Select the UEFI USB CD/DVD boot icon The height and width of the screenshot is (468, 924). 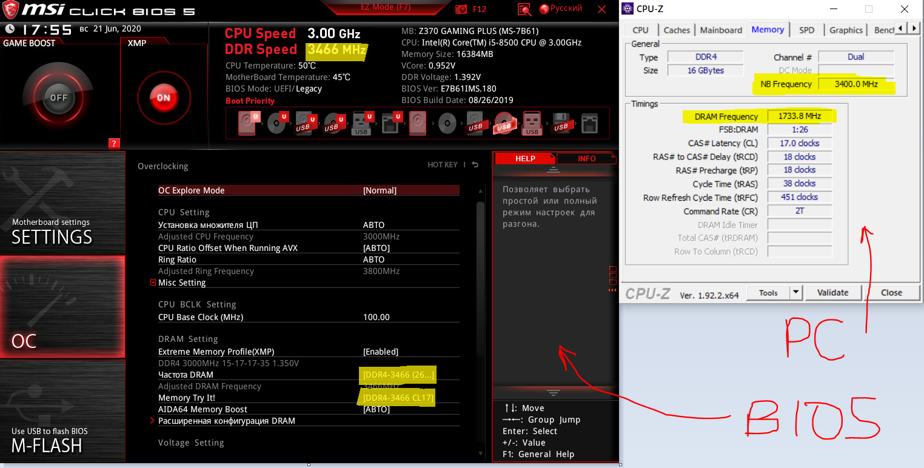click(x=333, y=123)
